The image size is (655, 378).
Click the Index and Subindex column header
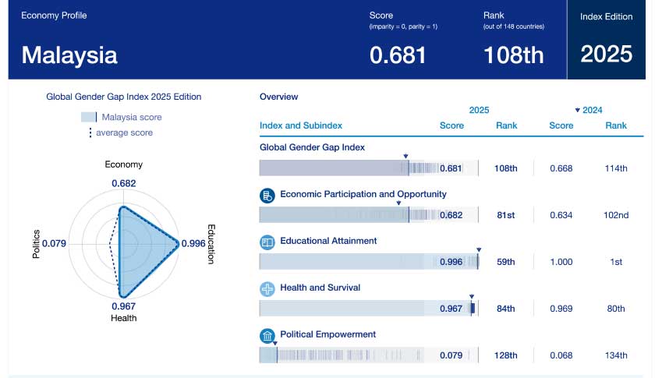point(301,125)
